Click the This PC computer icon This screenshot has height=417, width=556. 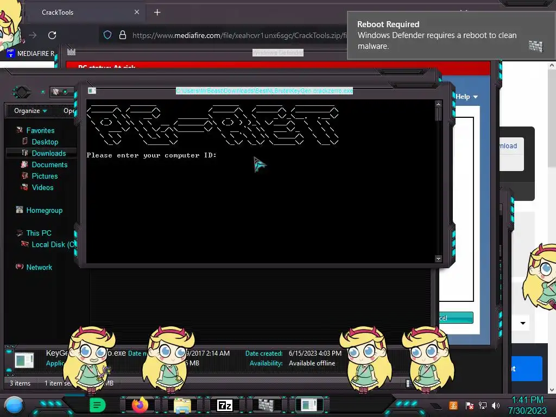(x=20, y=232)
